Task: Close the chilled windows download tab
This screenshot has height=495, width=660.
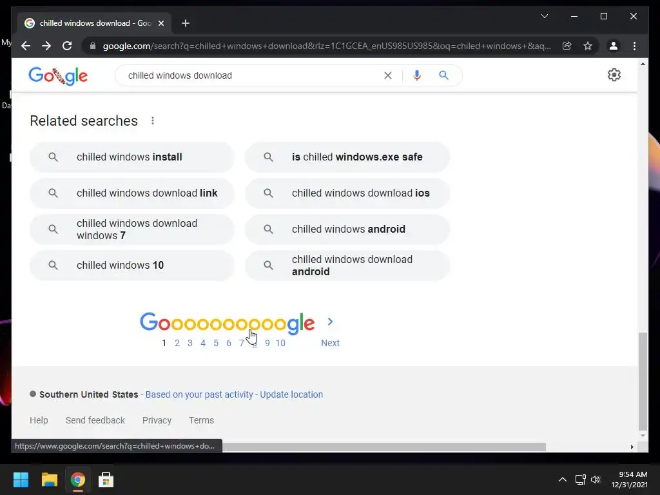Action: coord(160,23)
